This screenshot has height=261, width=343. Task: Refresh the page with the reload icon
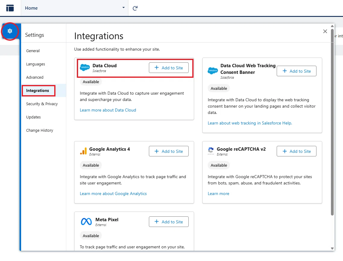[x=135, y=8]
